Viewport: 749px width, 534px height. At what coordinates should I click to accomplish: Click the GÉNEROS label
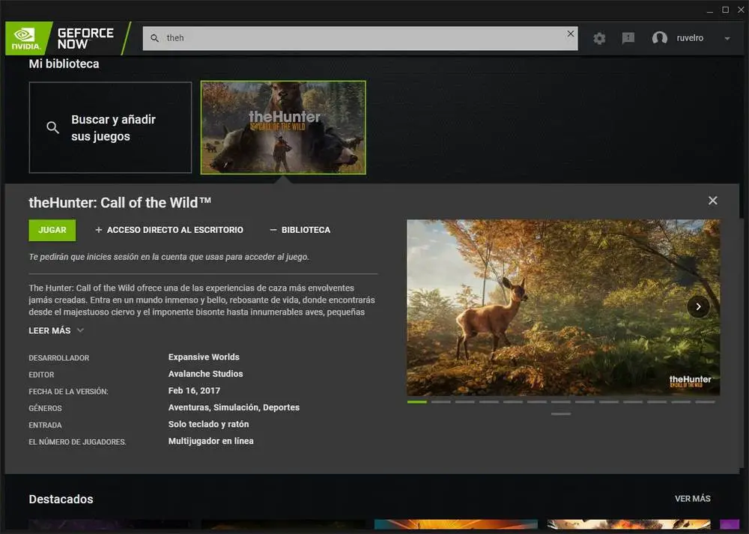coord(46,408)
